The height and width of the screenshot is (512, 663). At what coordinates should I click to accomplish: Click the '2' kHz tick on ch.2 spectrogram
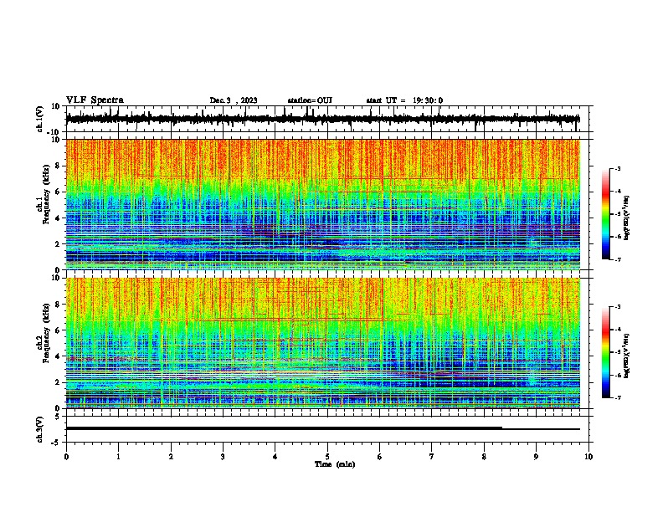[58, 382]
